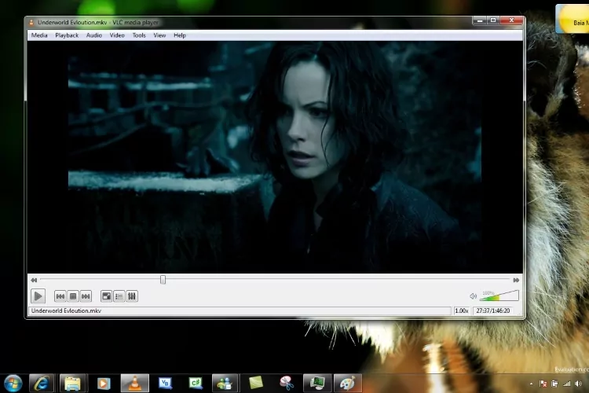Open the View menu

point(159,35)
